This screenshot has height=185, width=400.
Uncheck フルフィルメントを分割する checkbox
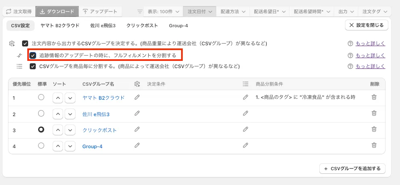click(x=33, y=55)
